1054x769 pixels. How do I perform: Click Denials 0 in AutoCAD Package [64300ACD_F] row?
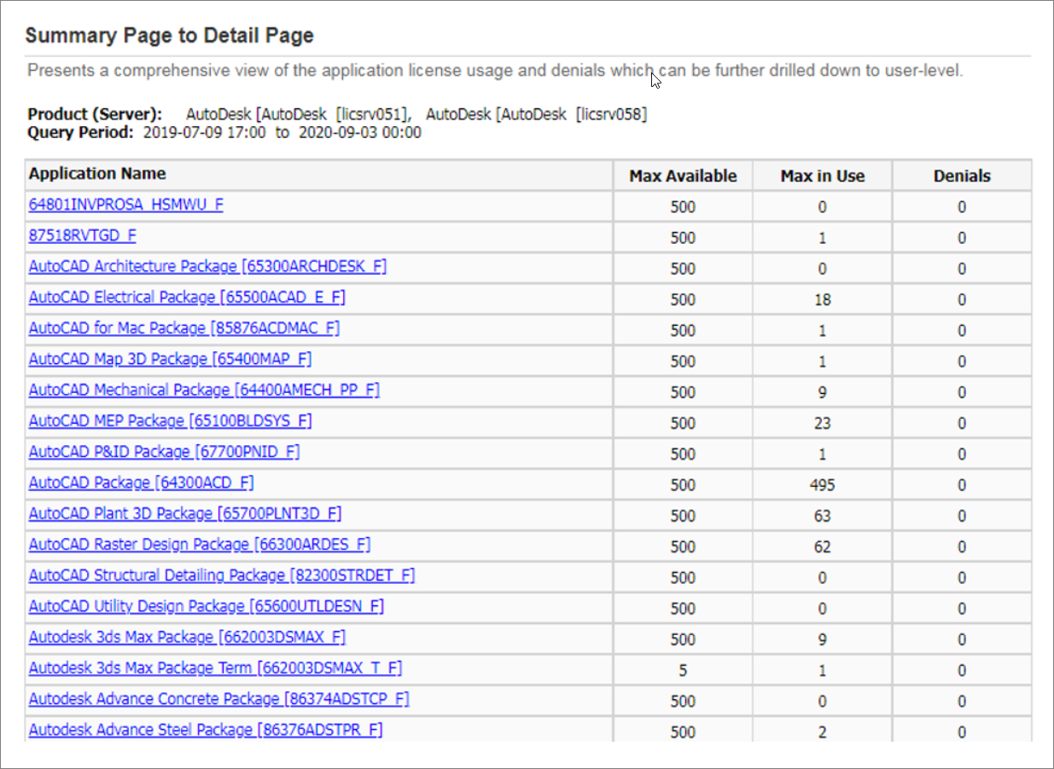coord(962,485)
